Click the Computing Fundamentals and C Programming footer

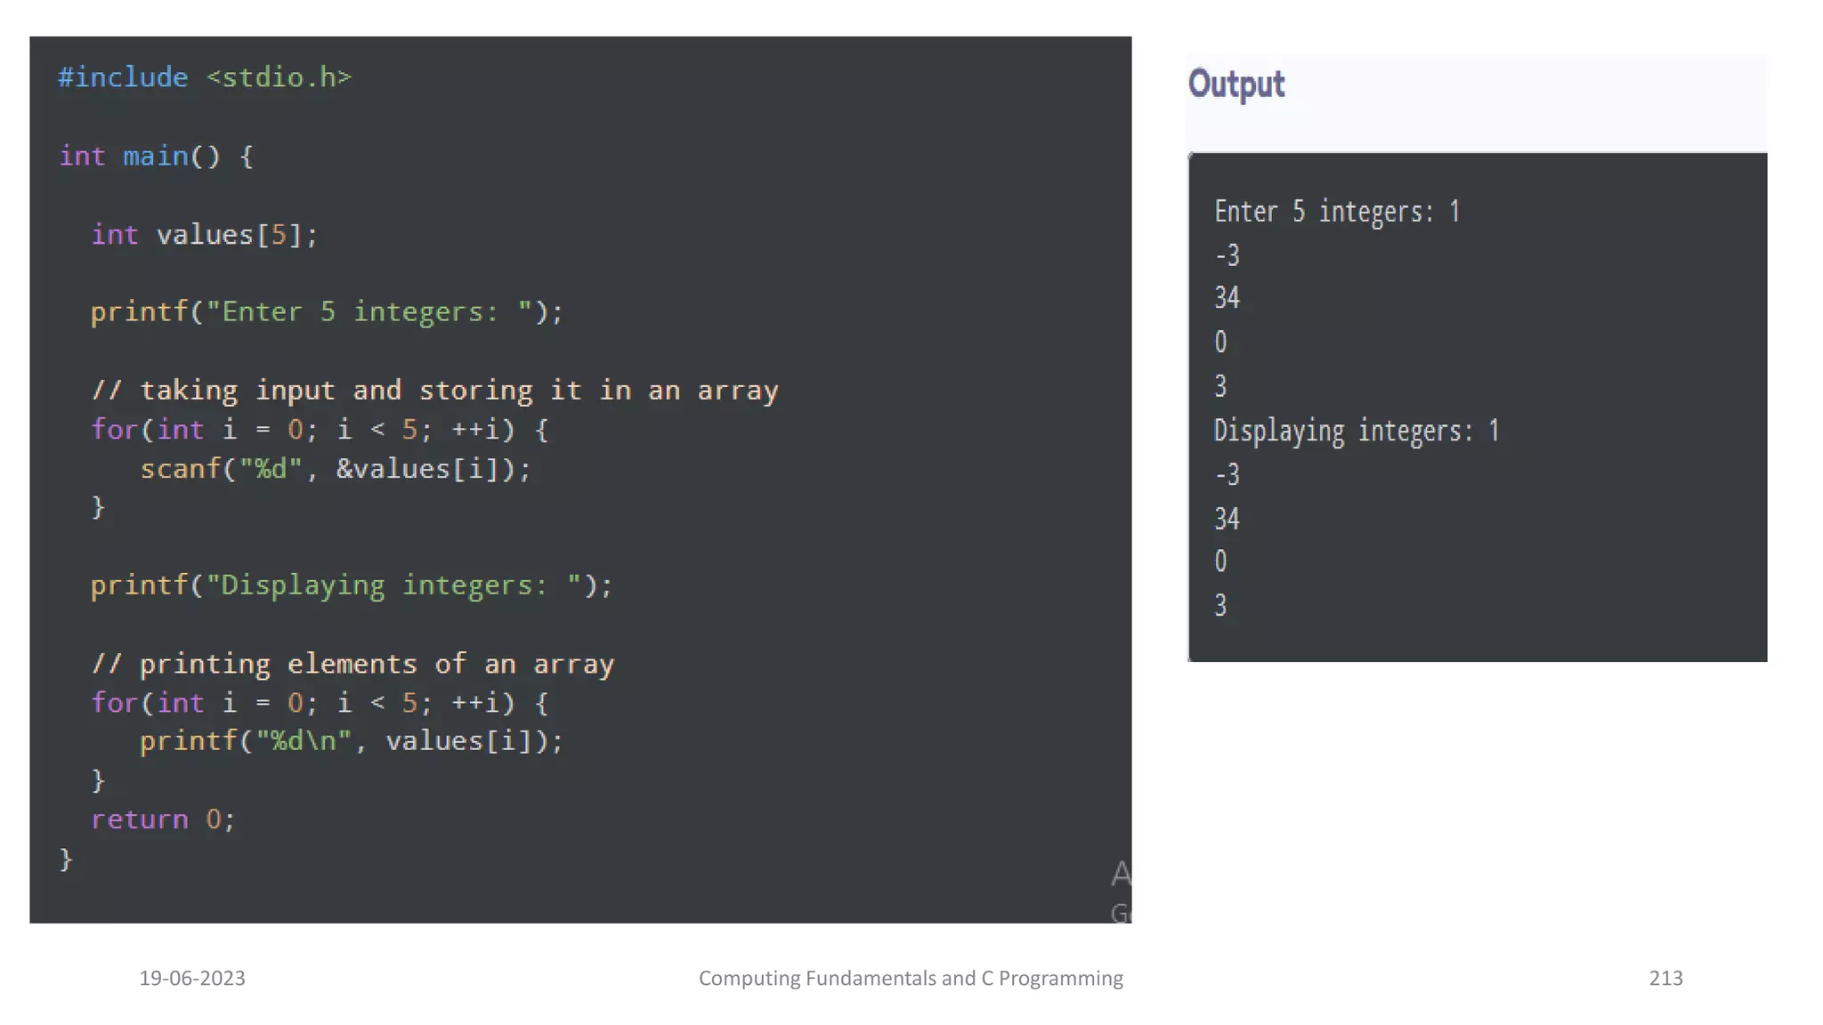tap(911, 978)
